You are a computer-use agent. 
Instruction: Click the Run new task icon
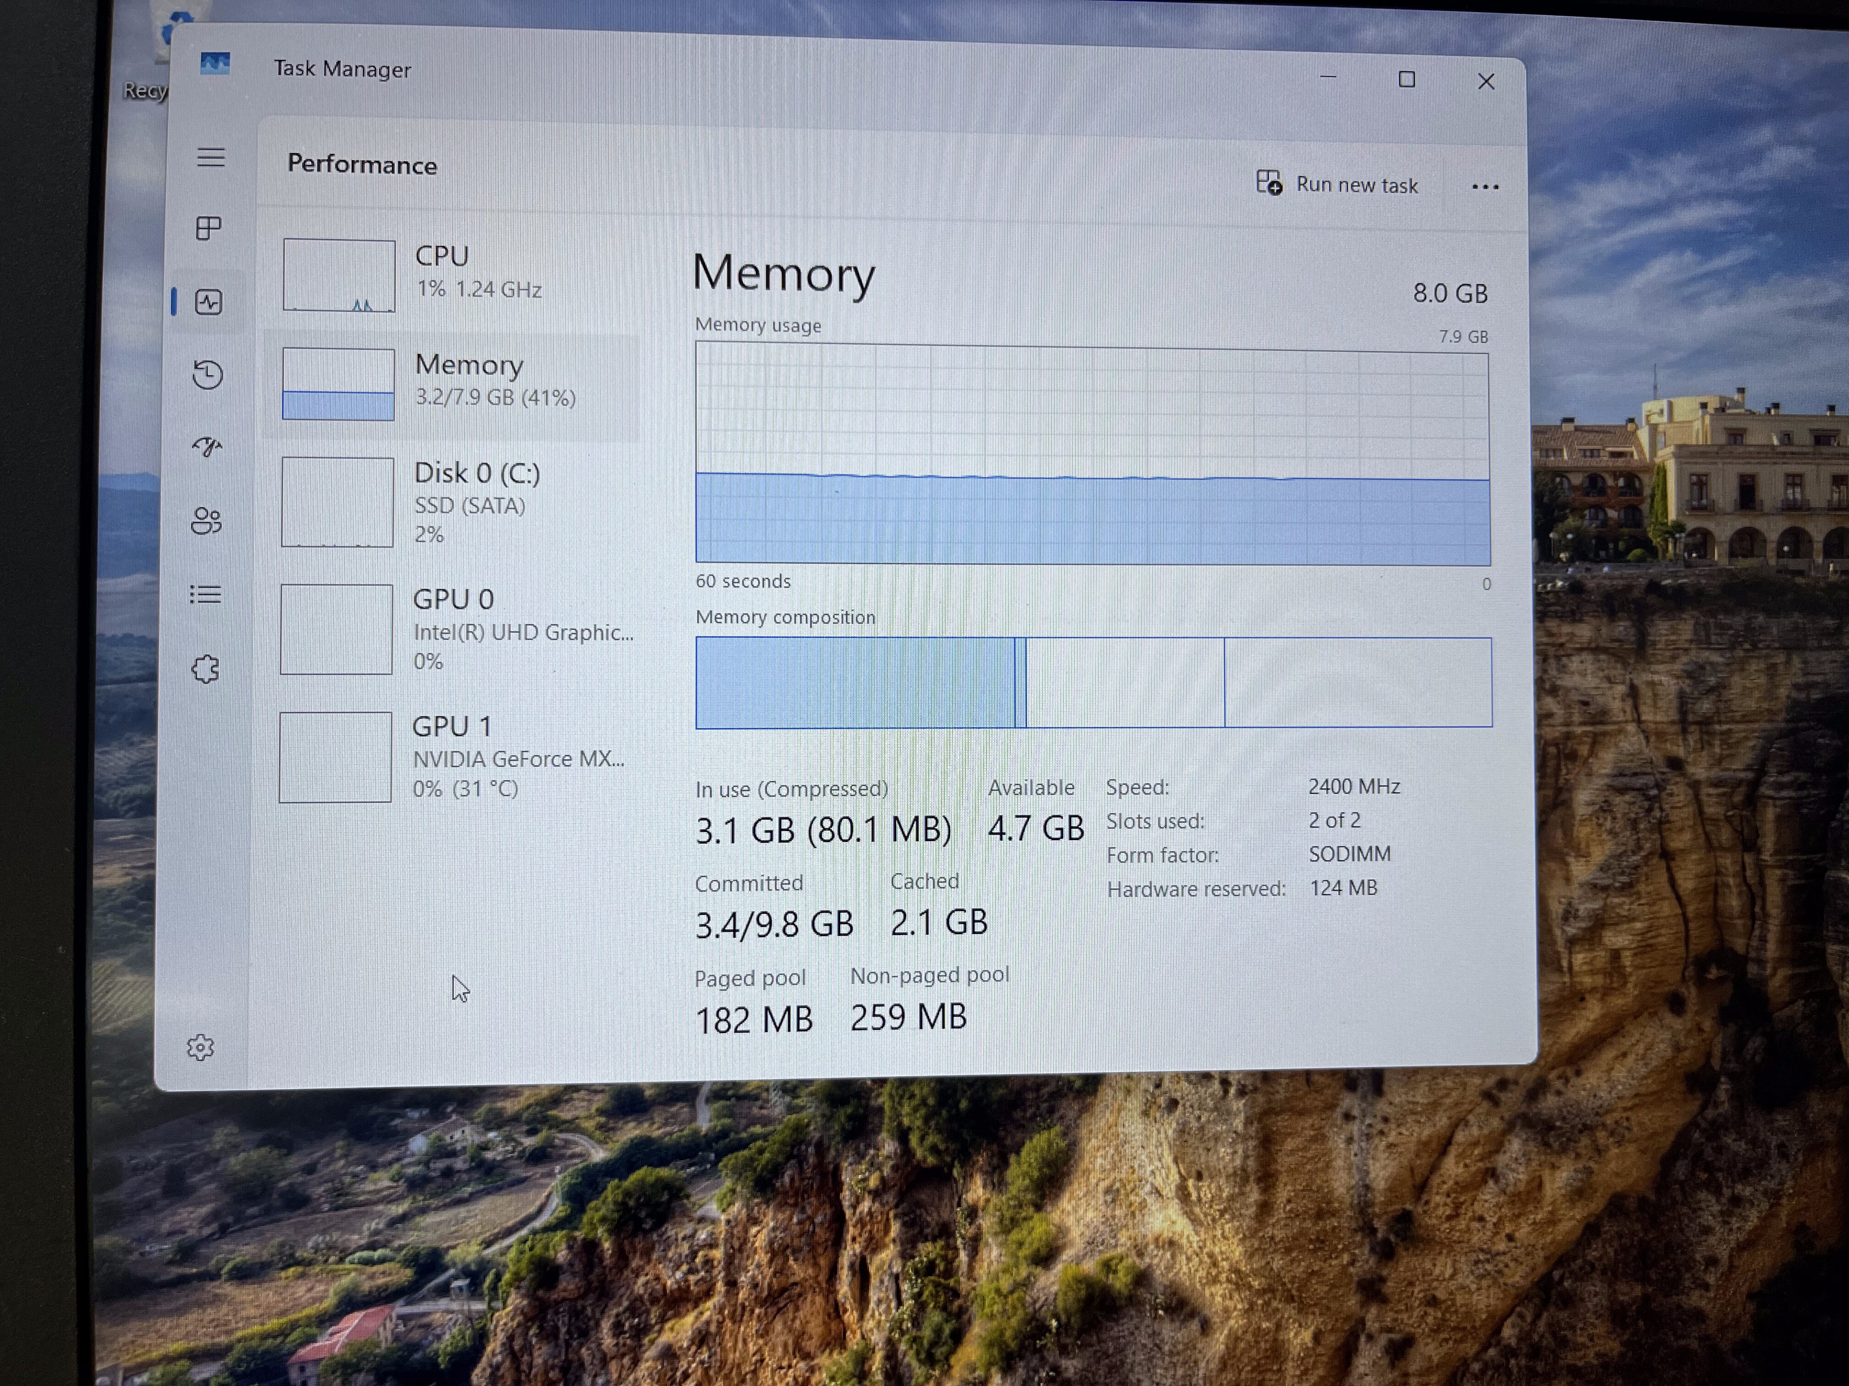(1269, 182)
